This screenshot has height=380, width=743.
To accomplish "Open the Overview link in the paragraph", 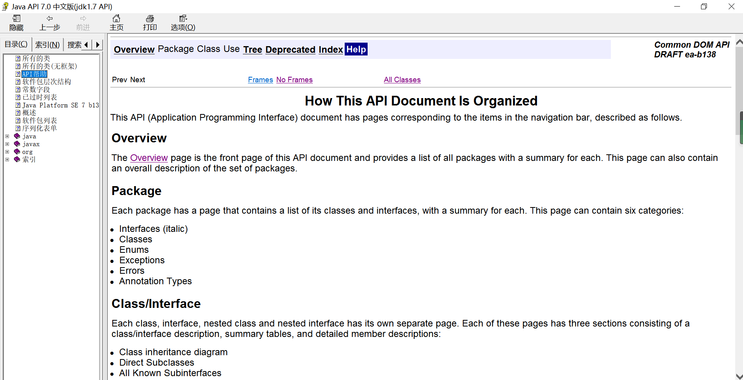I will (x=149, y=158).
